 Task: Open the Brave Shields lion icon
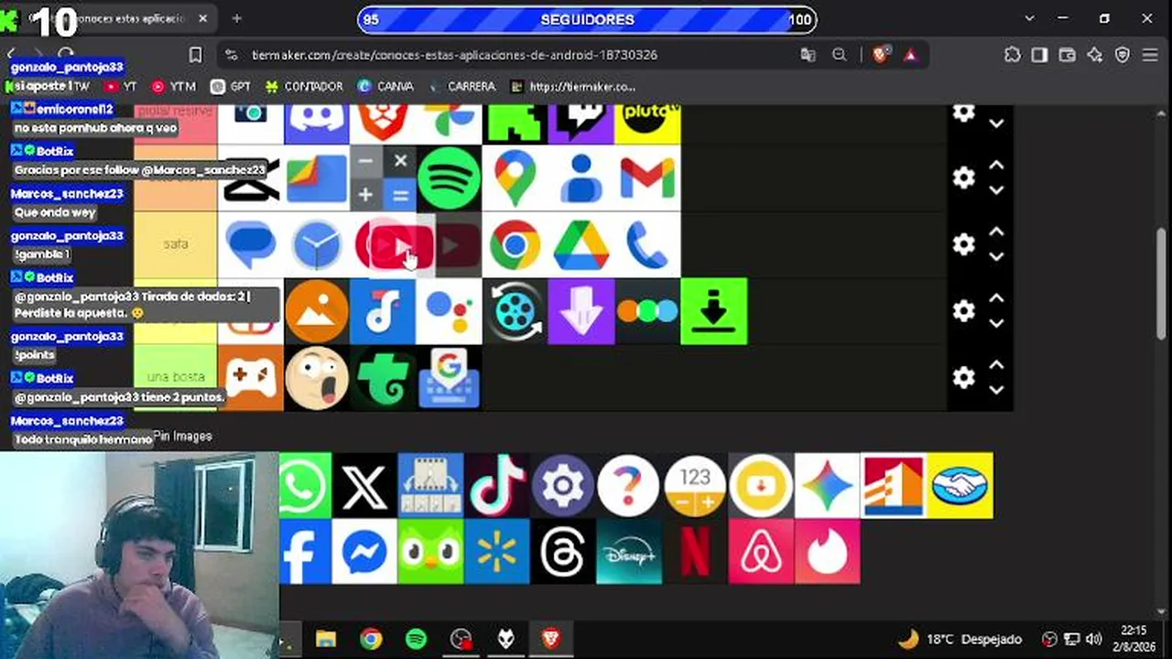(880, 55)
